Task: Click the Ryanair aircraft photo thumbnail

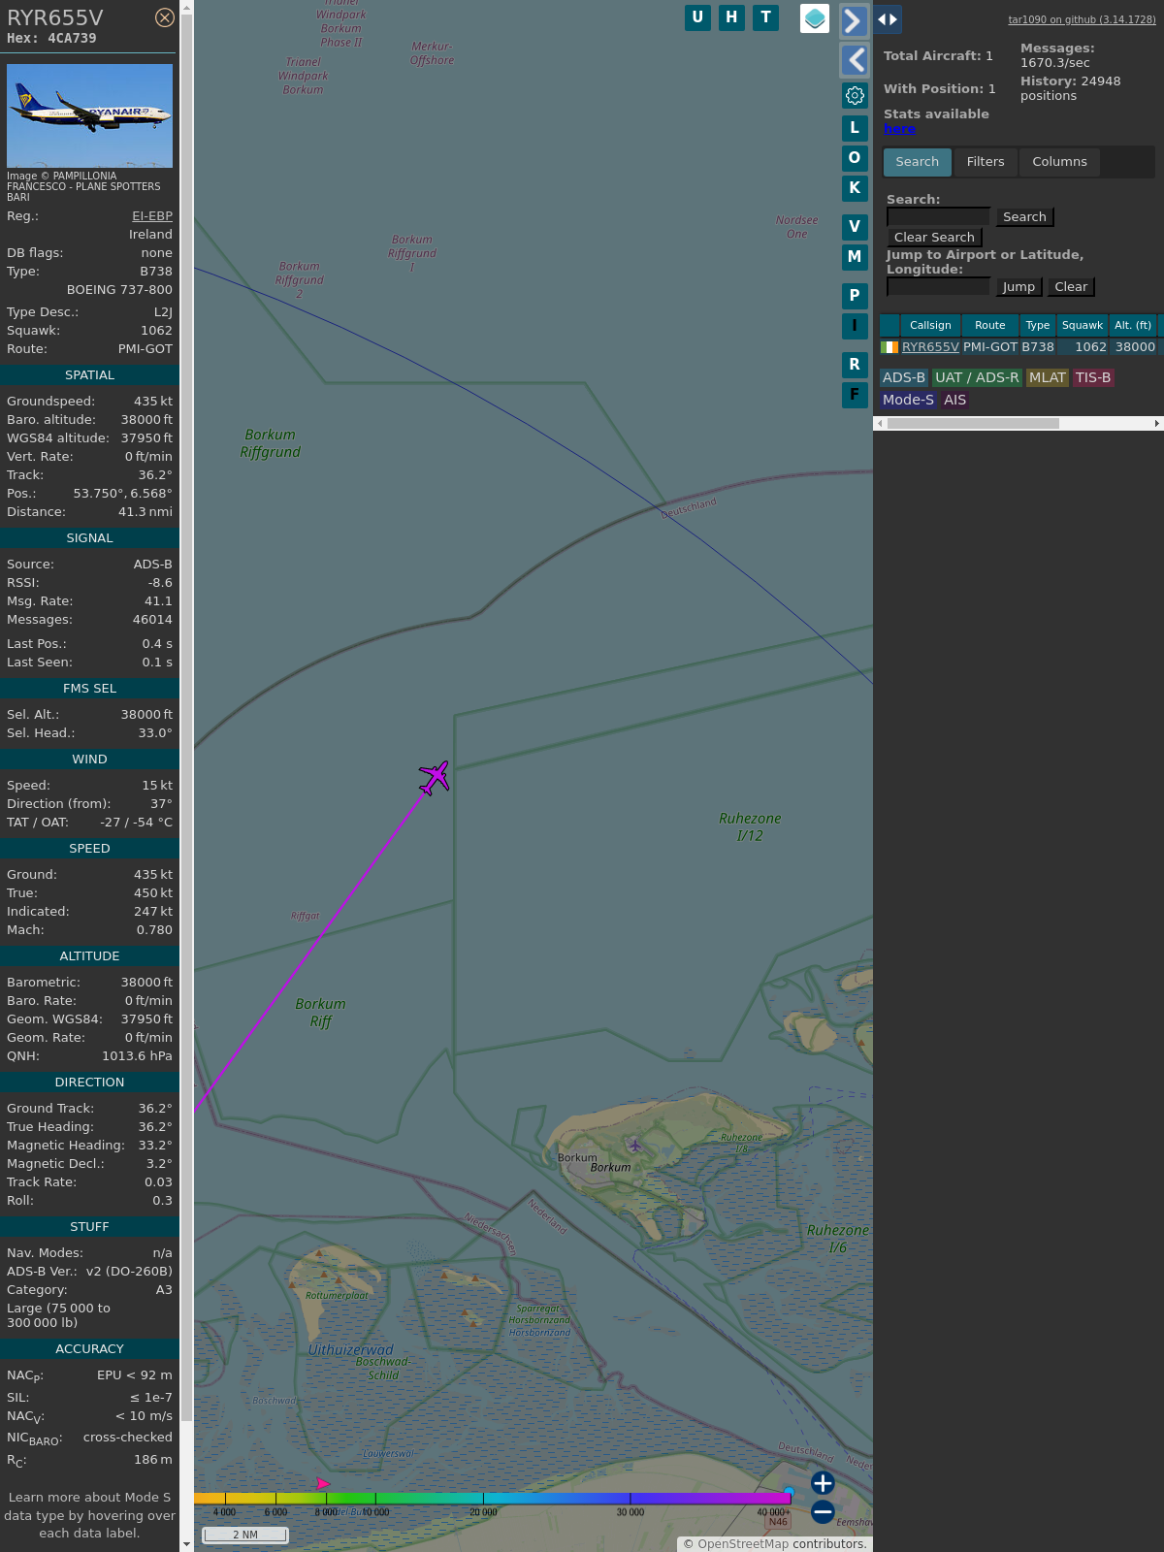Action: pos(89,116)
